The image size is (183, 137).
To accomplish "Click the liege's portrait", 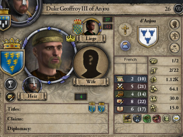I will 91,27.
